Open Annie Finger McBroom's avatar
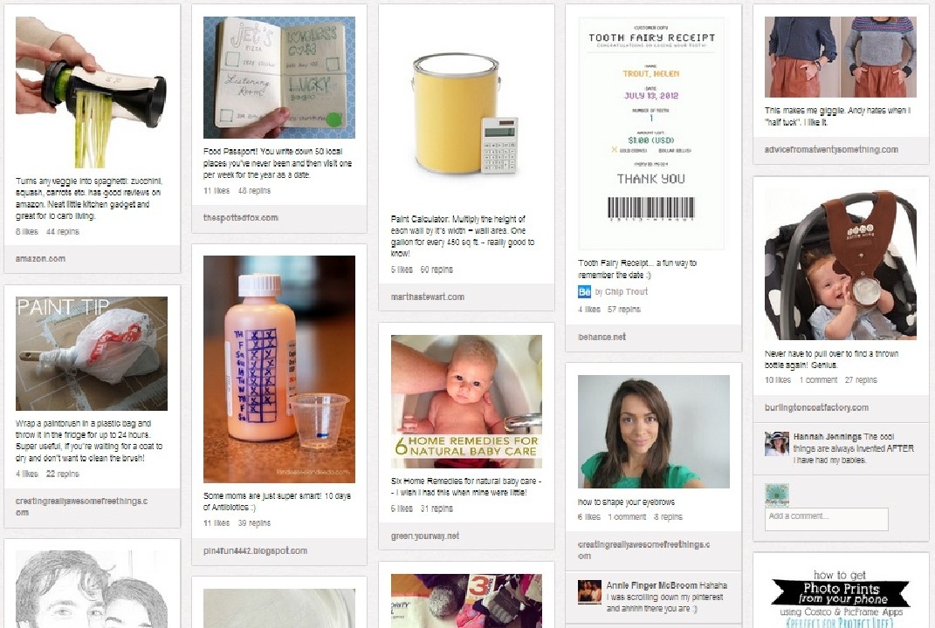The width and height of the screenshot is (935, 628). click(x=589, y=591)
